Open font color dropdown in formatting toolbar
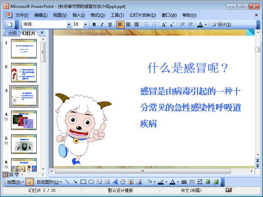 pyautogui.click(x=206, y=25)
